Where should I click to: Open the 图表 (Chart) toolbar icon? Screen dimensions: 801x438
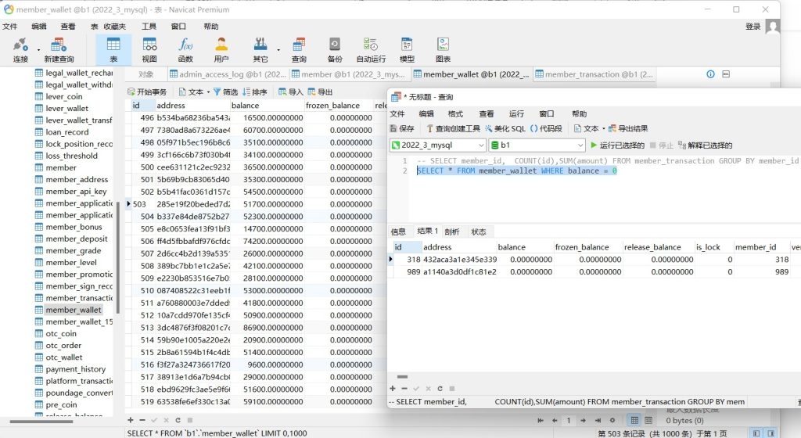tap(443, 49)
